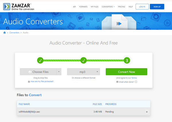Click the lock icon beside file protection
This screenshot has width=172, height=122.
29,81
